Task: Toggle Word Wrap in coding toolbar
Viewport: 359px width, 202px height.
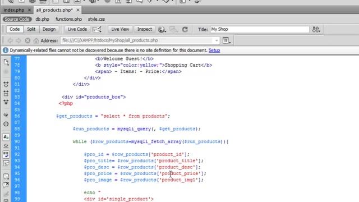Action: (6, 155)
